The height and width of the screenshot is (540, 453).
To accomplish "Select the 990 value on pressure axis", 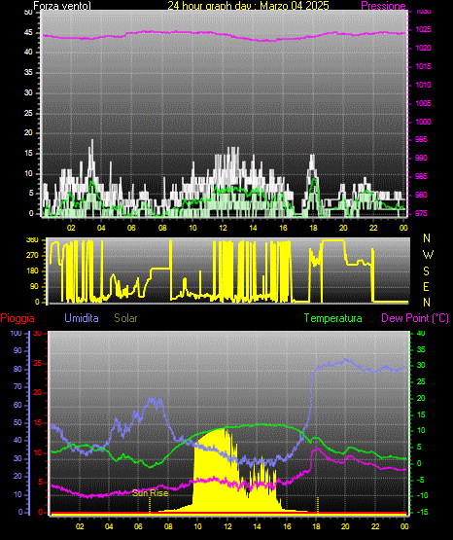I will pyautogui.click(x=421, y=158).
